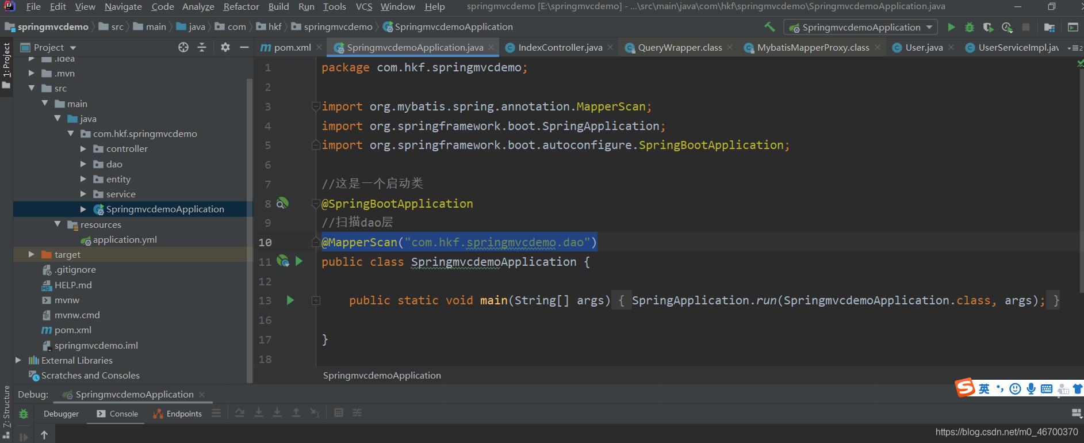Collapse the src folder
Image resolution: width=1084 pixels, height=443 pixels.
pyautogui.click(x=32, y=88)
